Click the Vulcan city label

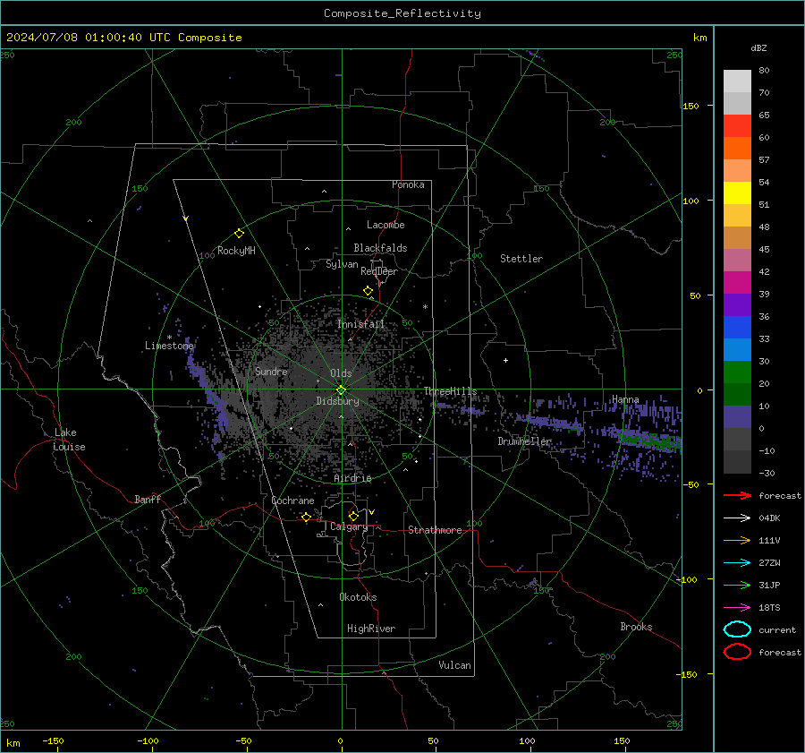pyautogui.click(x=454, y=665)
